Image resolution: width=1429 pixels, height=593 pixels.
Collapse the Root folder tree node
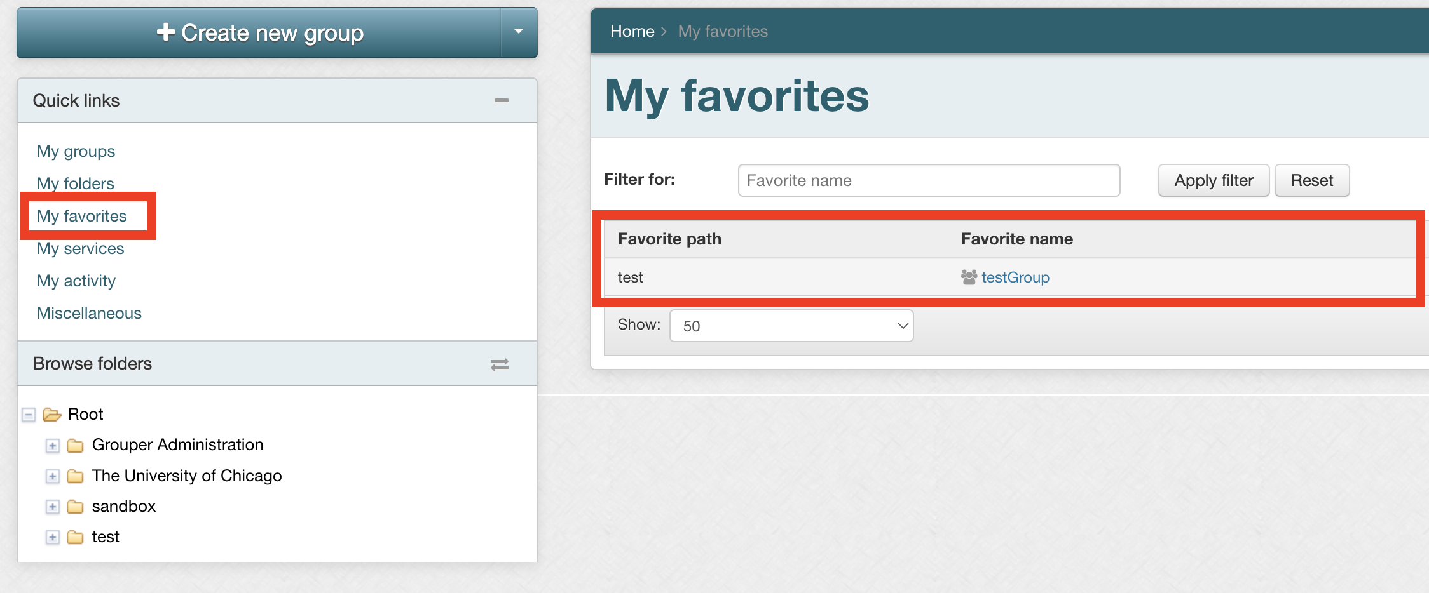coord(29,415)
